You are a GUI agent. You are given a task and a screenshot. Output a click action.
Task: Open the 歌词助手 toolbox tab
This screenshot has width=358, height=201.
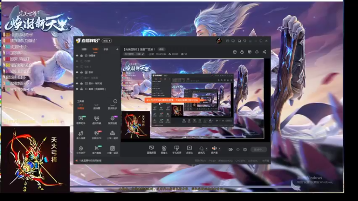tap(112, 108)
